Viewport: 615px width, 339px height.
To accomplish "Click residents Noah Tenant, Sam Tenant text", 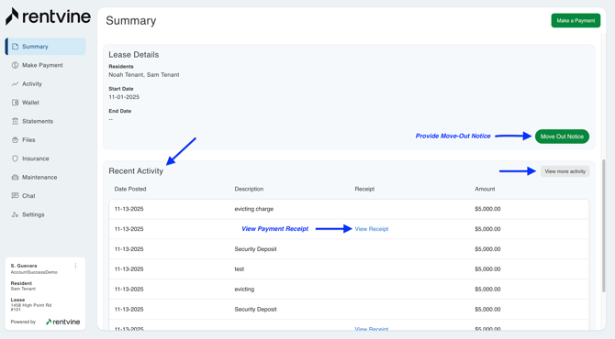I will (x=144, y=75).
